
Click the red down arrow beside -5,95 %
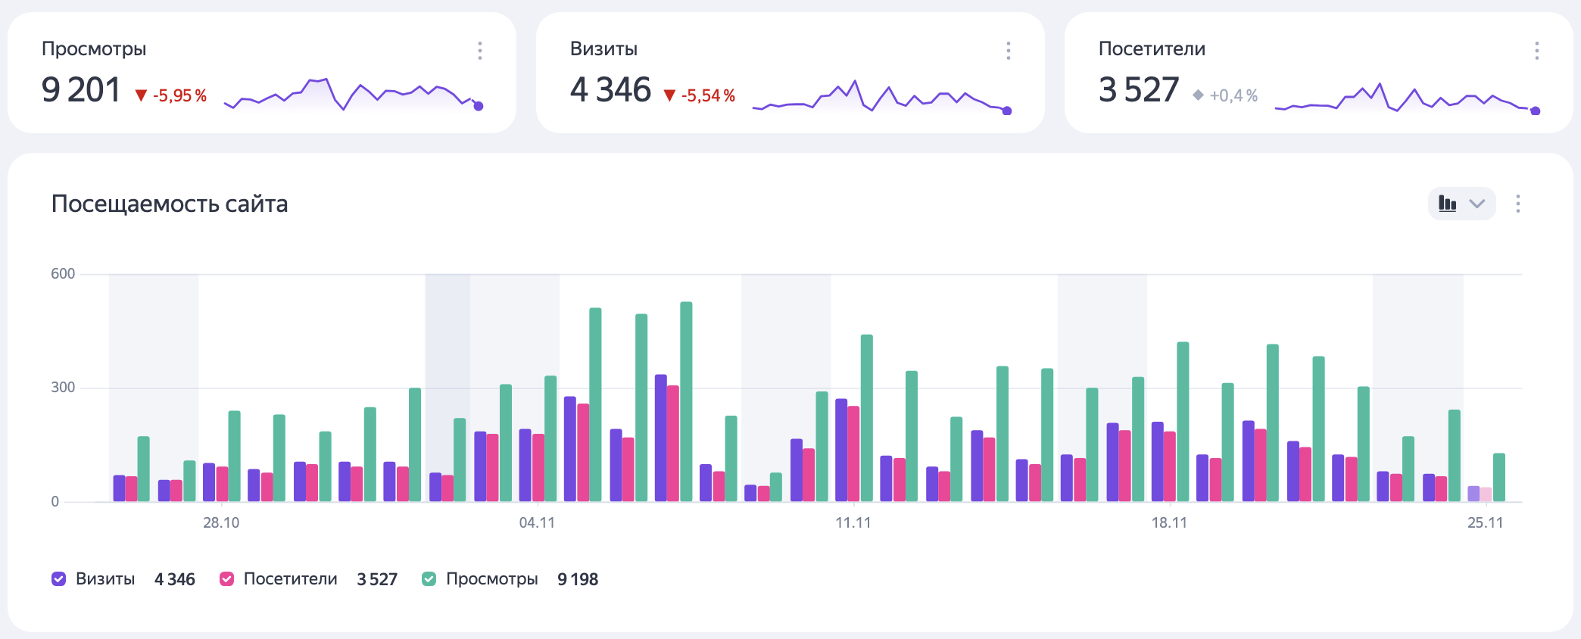(x=141, y=95)
